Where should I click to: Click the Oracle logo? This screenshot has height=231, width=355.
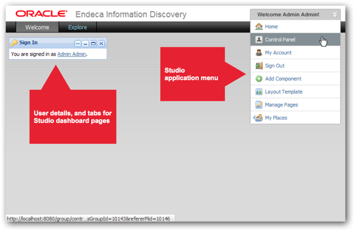tap(41, 14)
